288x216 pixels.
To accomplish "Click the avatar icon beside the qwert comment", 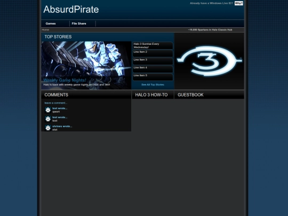I will [x=48, y=110].
